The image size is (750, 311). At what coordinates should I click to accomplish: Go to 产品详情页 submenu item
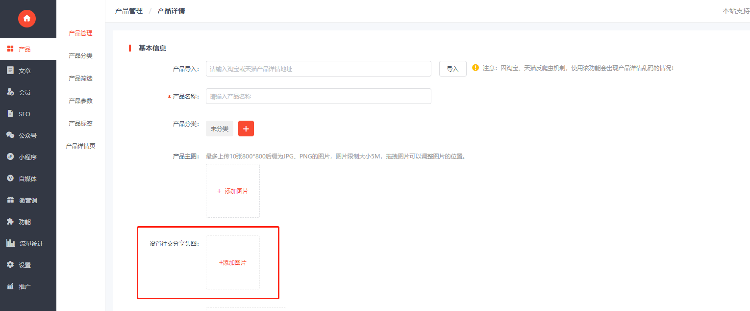[80, 146]
